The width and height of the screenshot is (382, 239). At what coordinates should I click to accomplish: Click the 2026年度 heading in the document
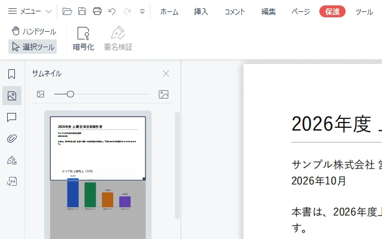(331, 124)
